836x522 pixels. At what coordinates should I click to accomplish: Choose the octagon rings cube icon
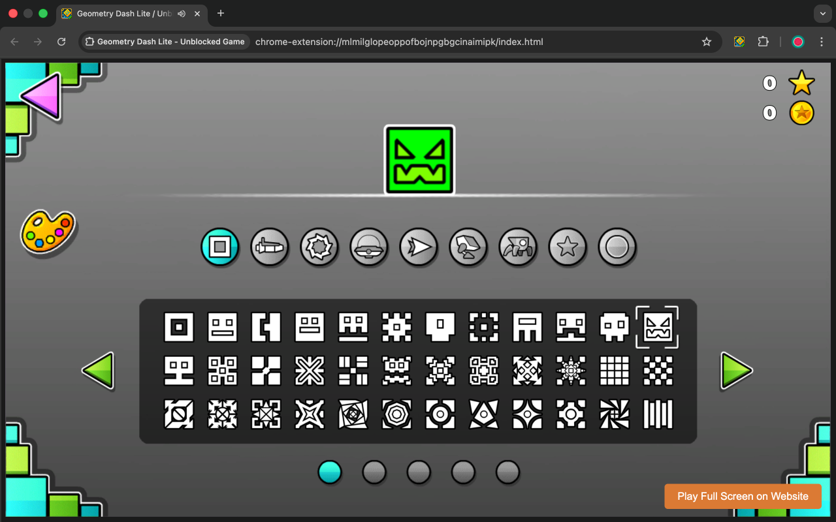(397, 414)
